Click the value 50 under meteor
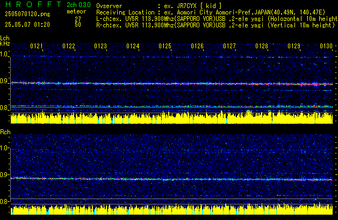 pyautogui.click(x=78, y=25)
